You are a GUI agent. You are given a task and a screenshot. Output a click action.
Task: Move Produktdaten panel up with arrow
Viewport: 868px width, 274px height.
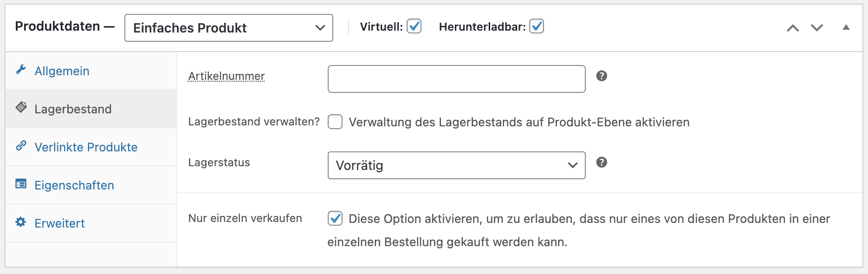793,28
